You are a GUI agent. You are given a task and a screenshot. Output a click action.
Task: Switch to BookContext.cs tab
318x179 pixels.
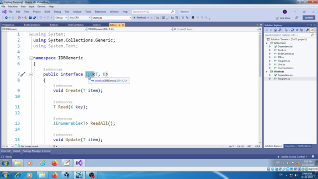32,25
